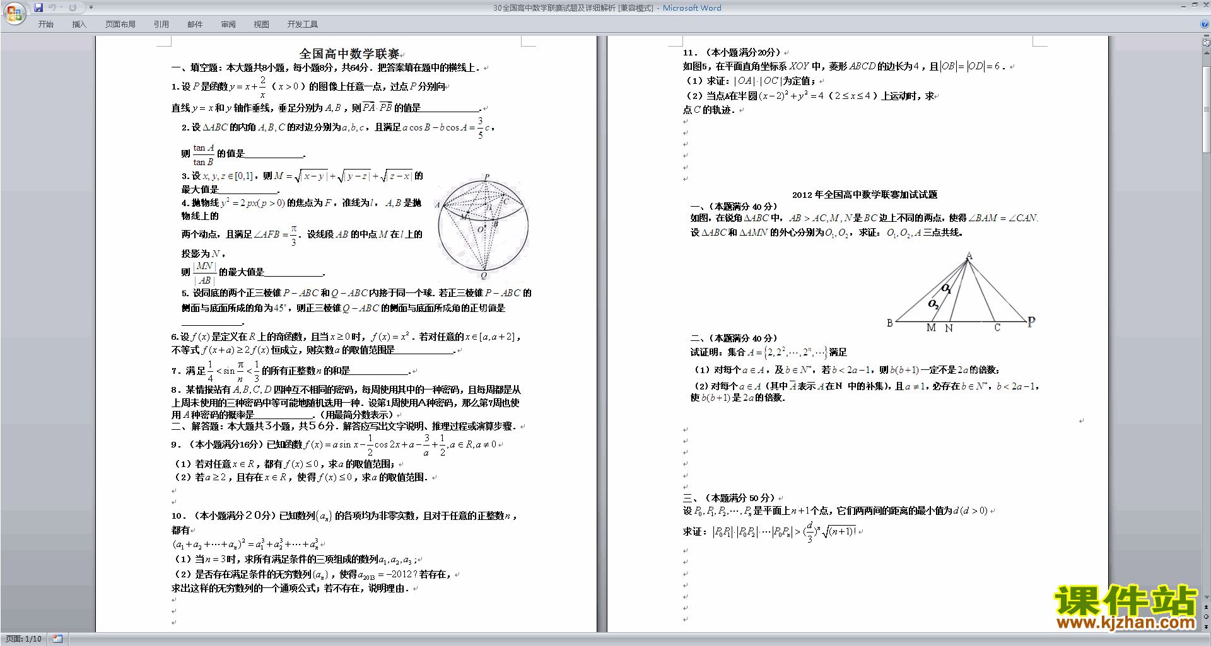Open the 开发工具 ribbon tab
This screenshot has width=1211, height=646.
pyautogui.click(x=302, y=25)
